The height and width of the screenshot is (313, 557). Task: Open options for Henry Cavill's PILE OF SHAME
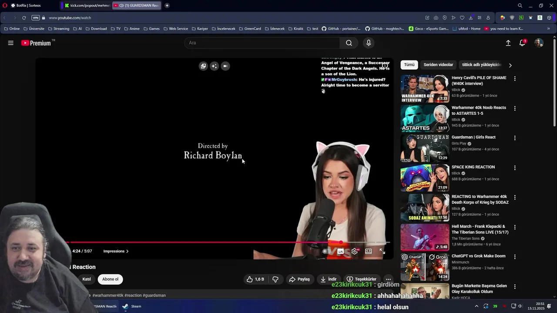pyautogui.click(x=515, y=79)
